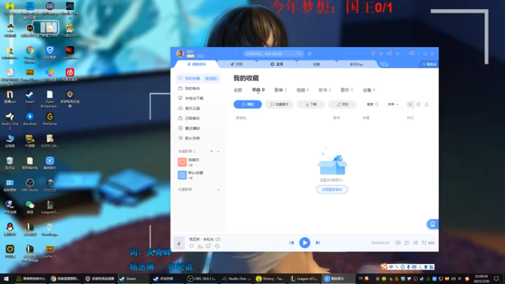Toggle desktop lyrics 词 button
505x284 pixels.
[415, 243]
